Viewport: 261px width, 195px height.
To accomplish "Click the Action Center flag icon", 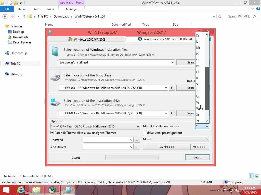I will click(225, 190).
